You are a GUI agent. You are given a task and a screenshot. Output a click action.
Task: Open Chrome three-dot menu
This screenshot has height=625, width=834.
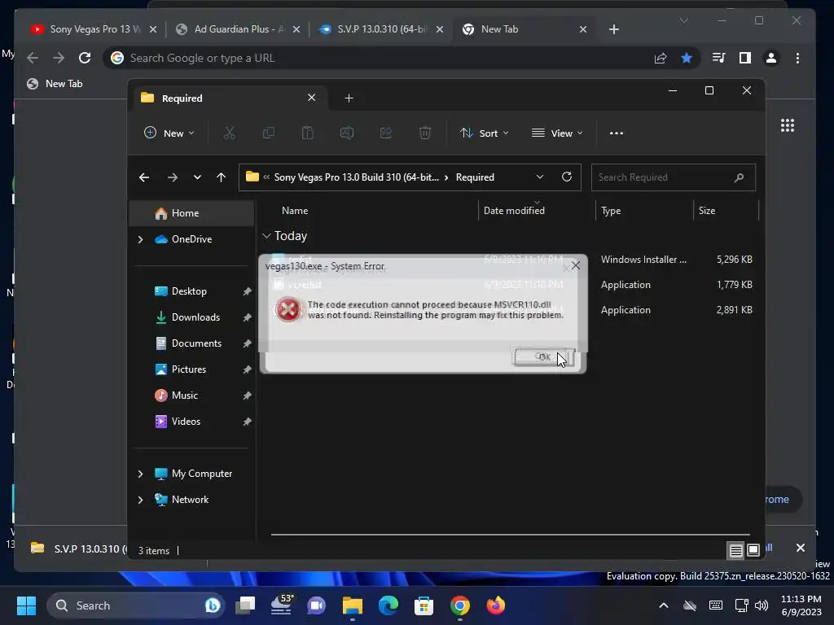[x=797, y=58]
